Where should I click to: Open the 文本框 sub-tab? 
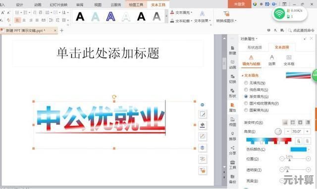(289, 60)
